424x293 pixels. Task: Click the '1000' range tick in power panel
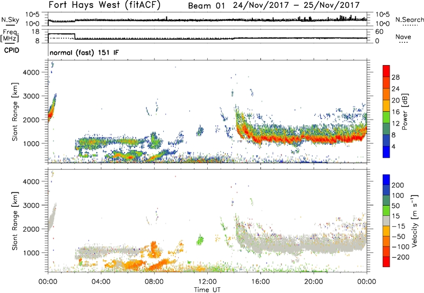pos(31,143)
